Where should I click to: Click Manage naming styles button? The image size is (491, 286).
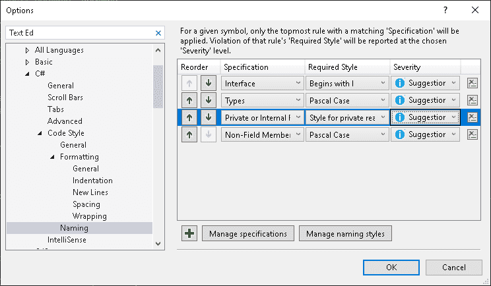345,233
